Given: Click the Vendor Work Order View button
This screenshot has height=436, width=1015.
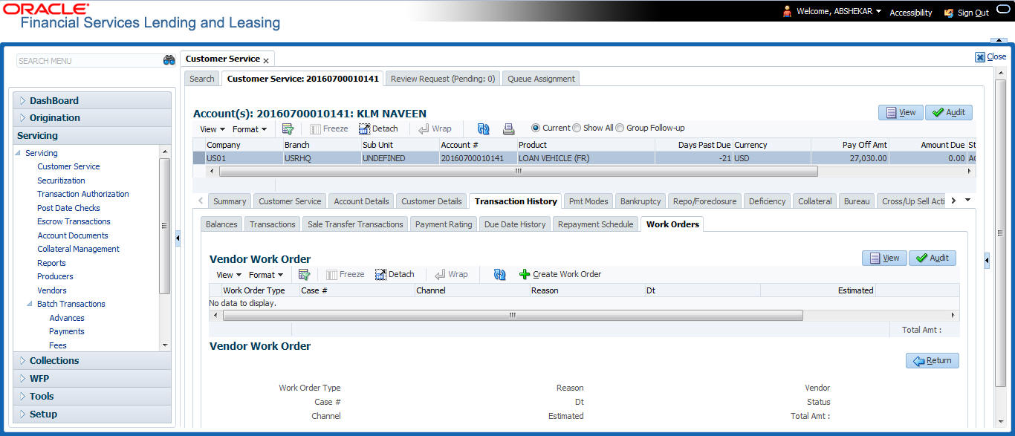Looking at the screenshot, I should [x=884, y=258].
